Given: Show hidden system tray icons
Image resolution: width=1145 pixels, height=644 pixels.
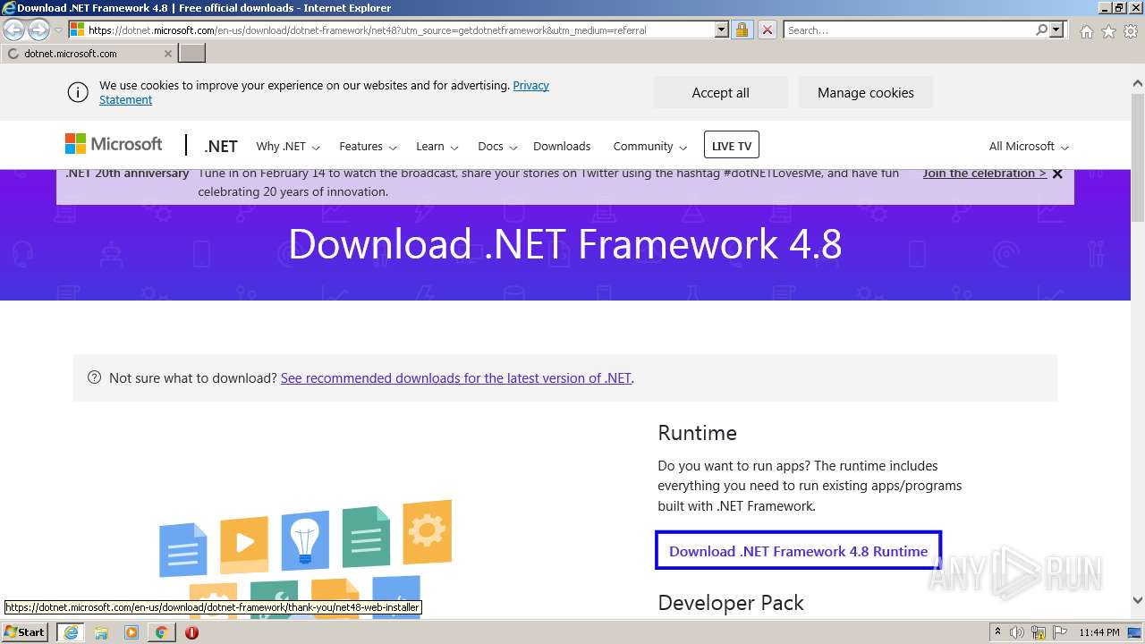Looking at the screenshot, I should [997, 632].
